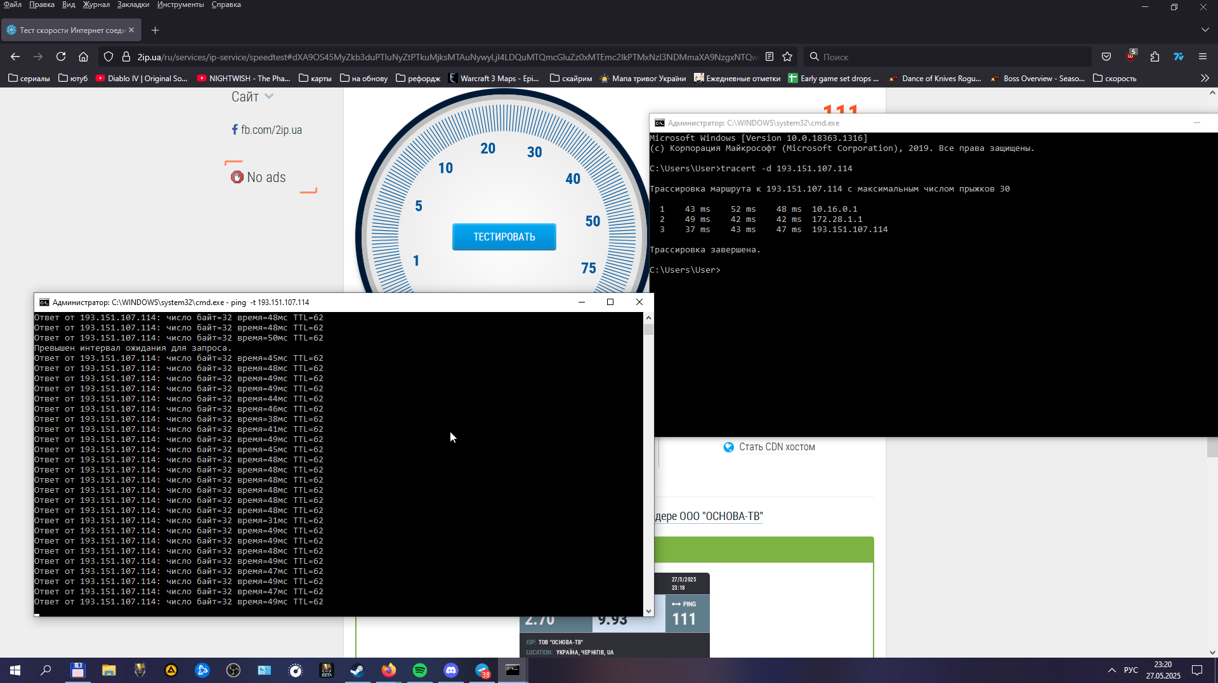This screenshot has height=683, width=1218.
Task: Open the Firefox extensions panel
Action: tap(1155, 57)
